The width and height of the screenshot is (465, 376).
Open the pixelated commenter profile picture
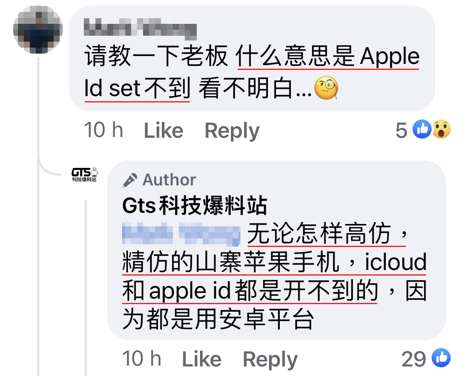[38, 29]
